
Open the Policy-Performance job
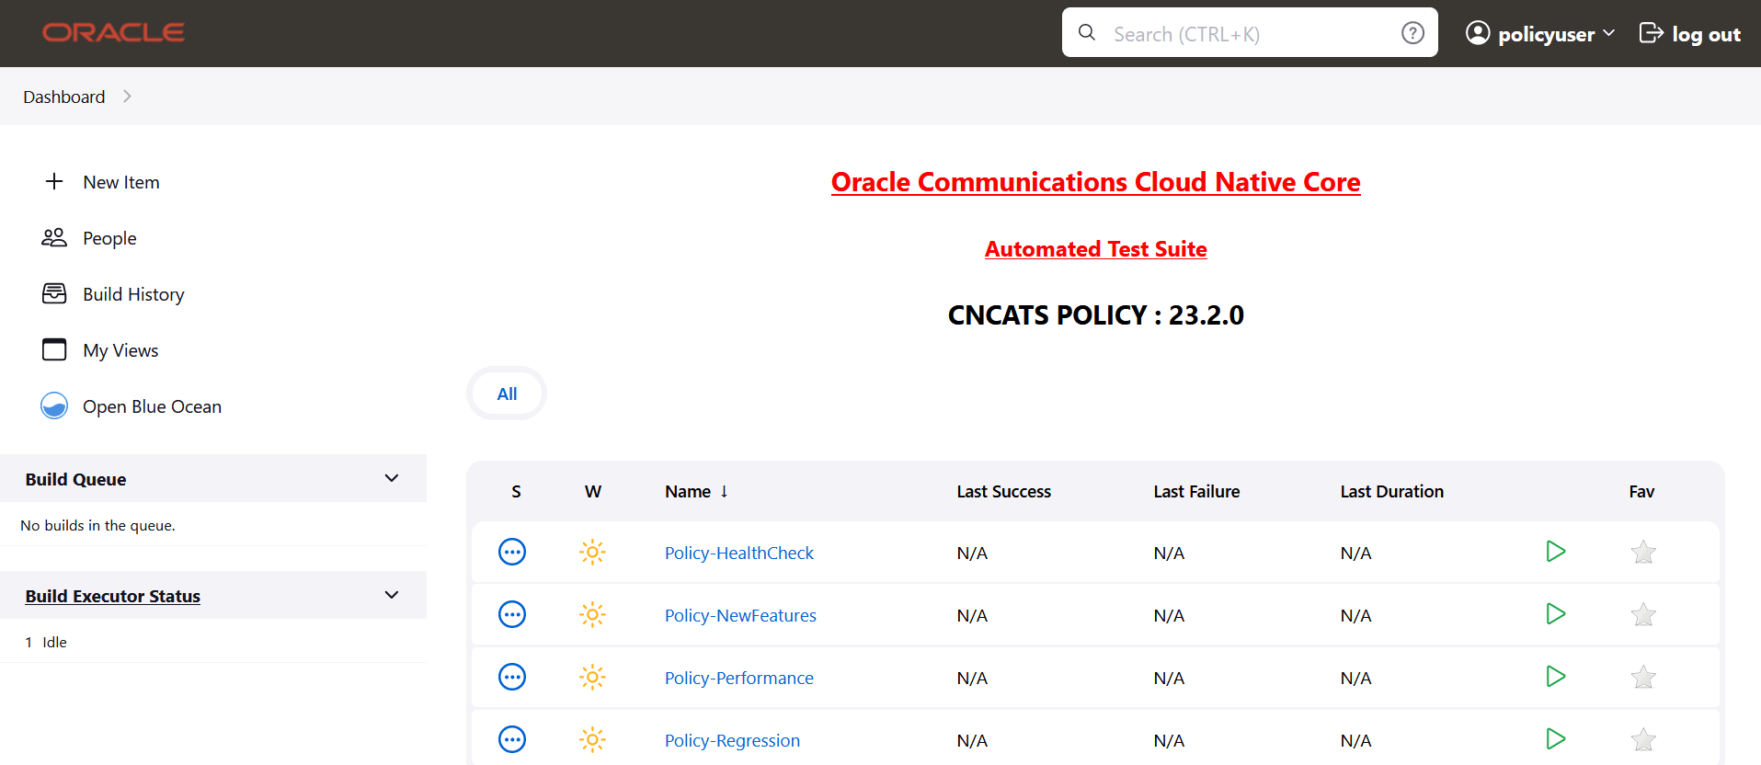[739, 678]
